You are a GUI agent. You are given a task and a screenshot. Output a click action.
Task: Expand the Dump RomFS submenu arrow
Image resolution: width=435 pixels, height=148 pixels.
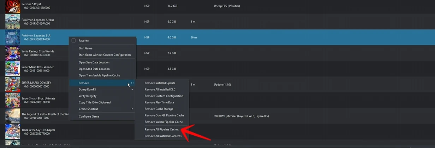(x=132, y=90)
